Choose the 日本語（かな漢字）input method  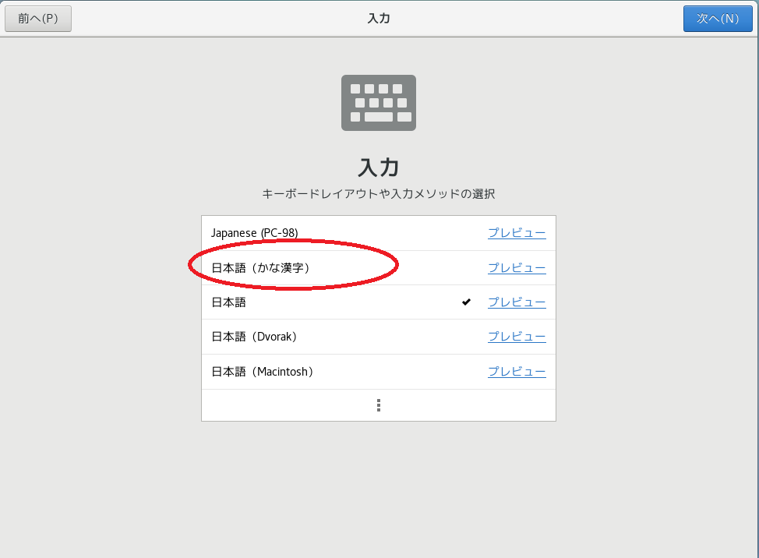(379, 268)
